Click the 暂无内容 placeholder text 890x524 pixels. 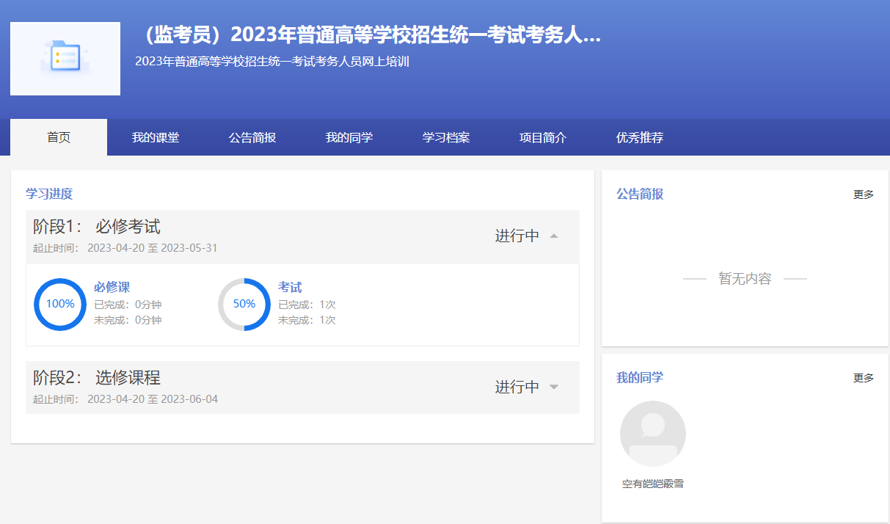pos(745,279)
